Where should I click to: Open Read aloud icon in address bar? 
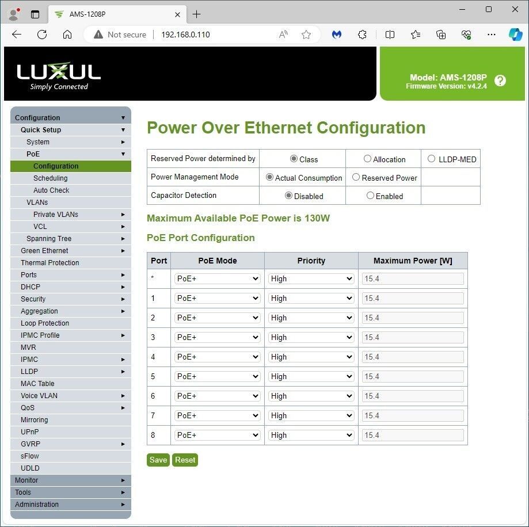click(x=283, y=35)
